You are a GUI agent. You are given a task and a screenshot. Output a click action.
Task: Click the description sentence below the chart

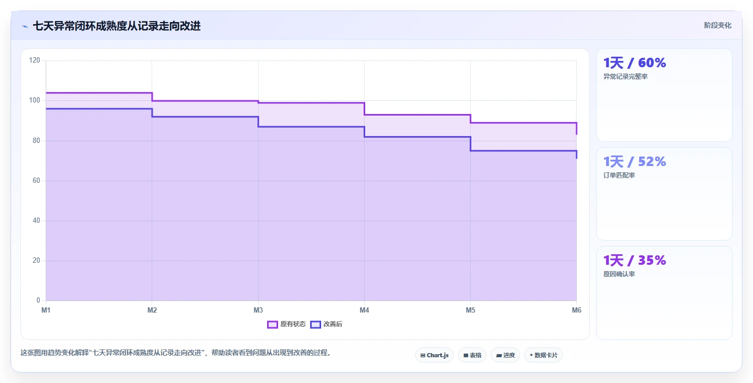point(176,353)
